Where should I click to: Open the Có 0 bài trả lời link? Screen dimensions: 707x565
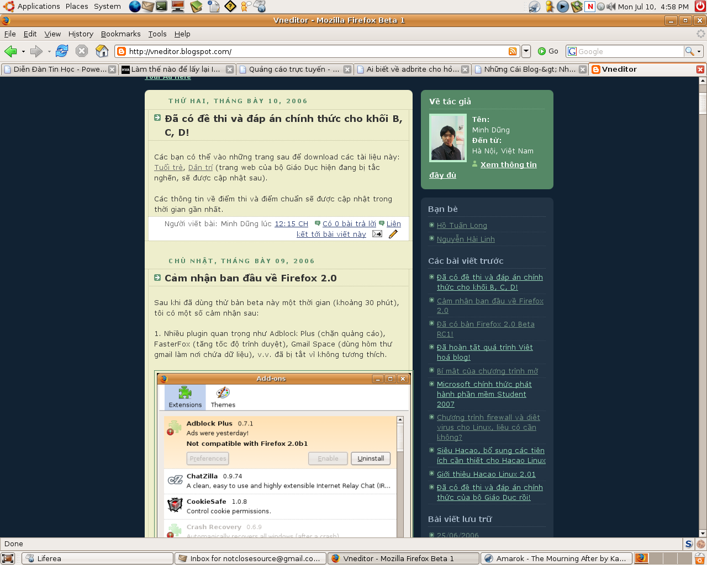[x=349, y=224]
